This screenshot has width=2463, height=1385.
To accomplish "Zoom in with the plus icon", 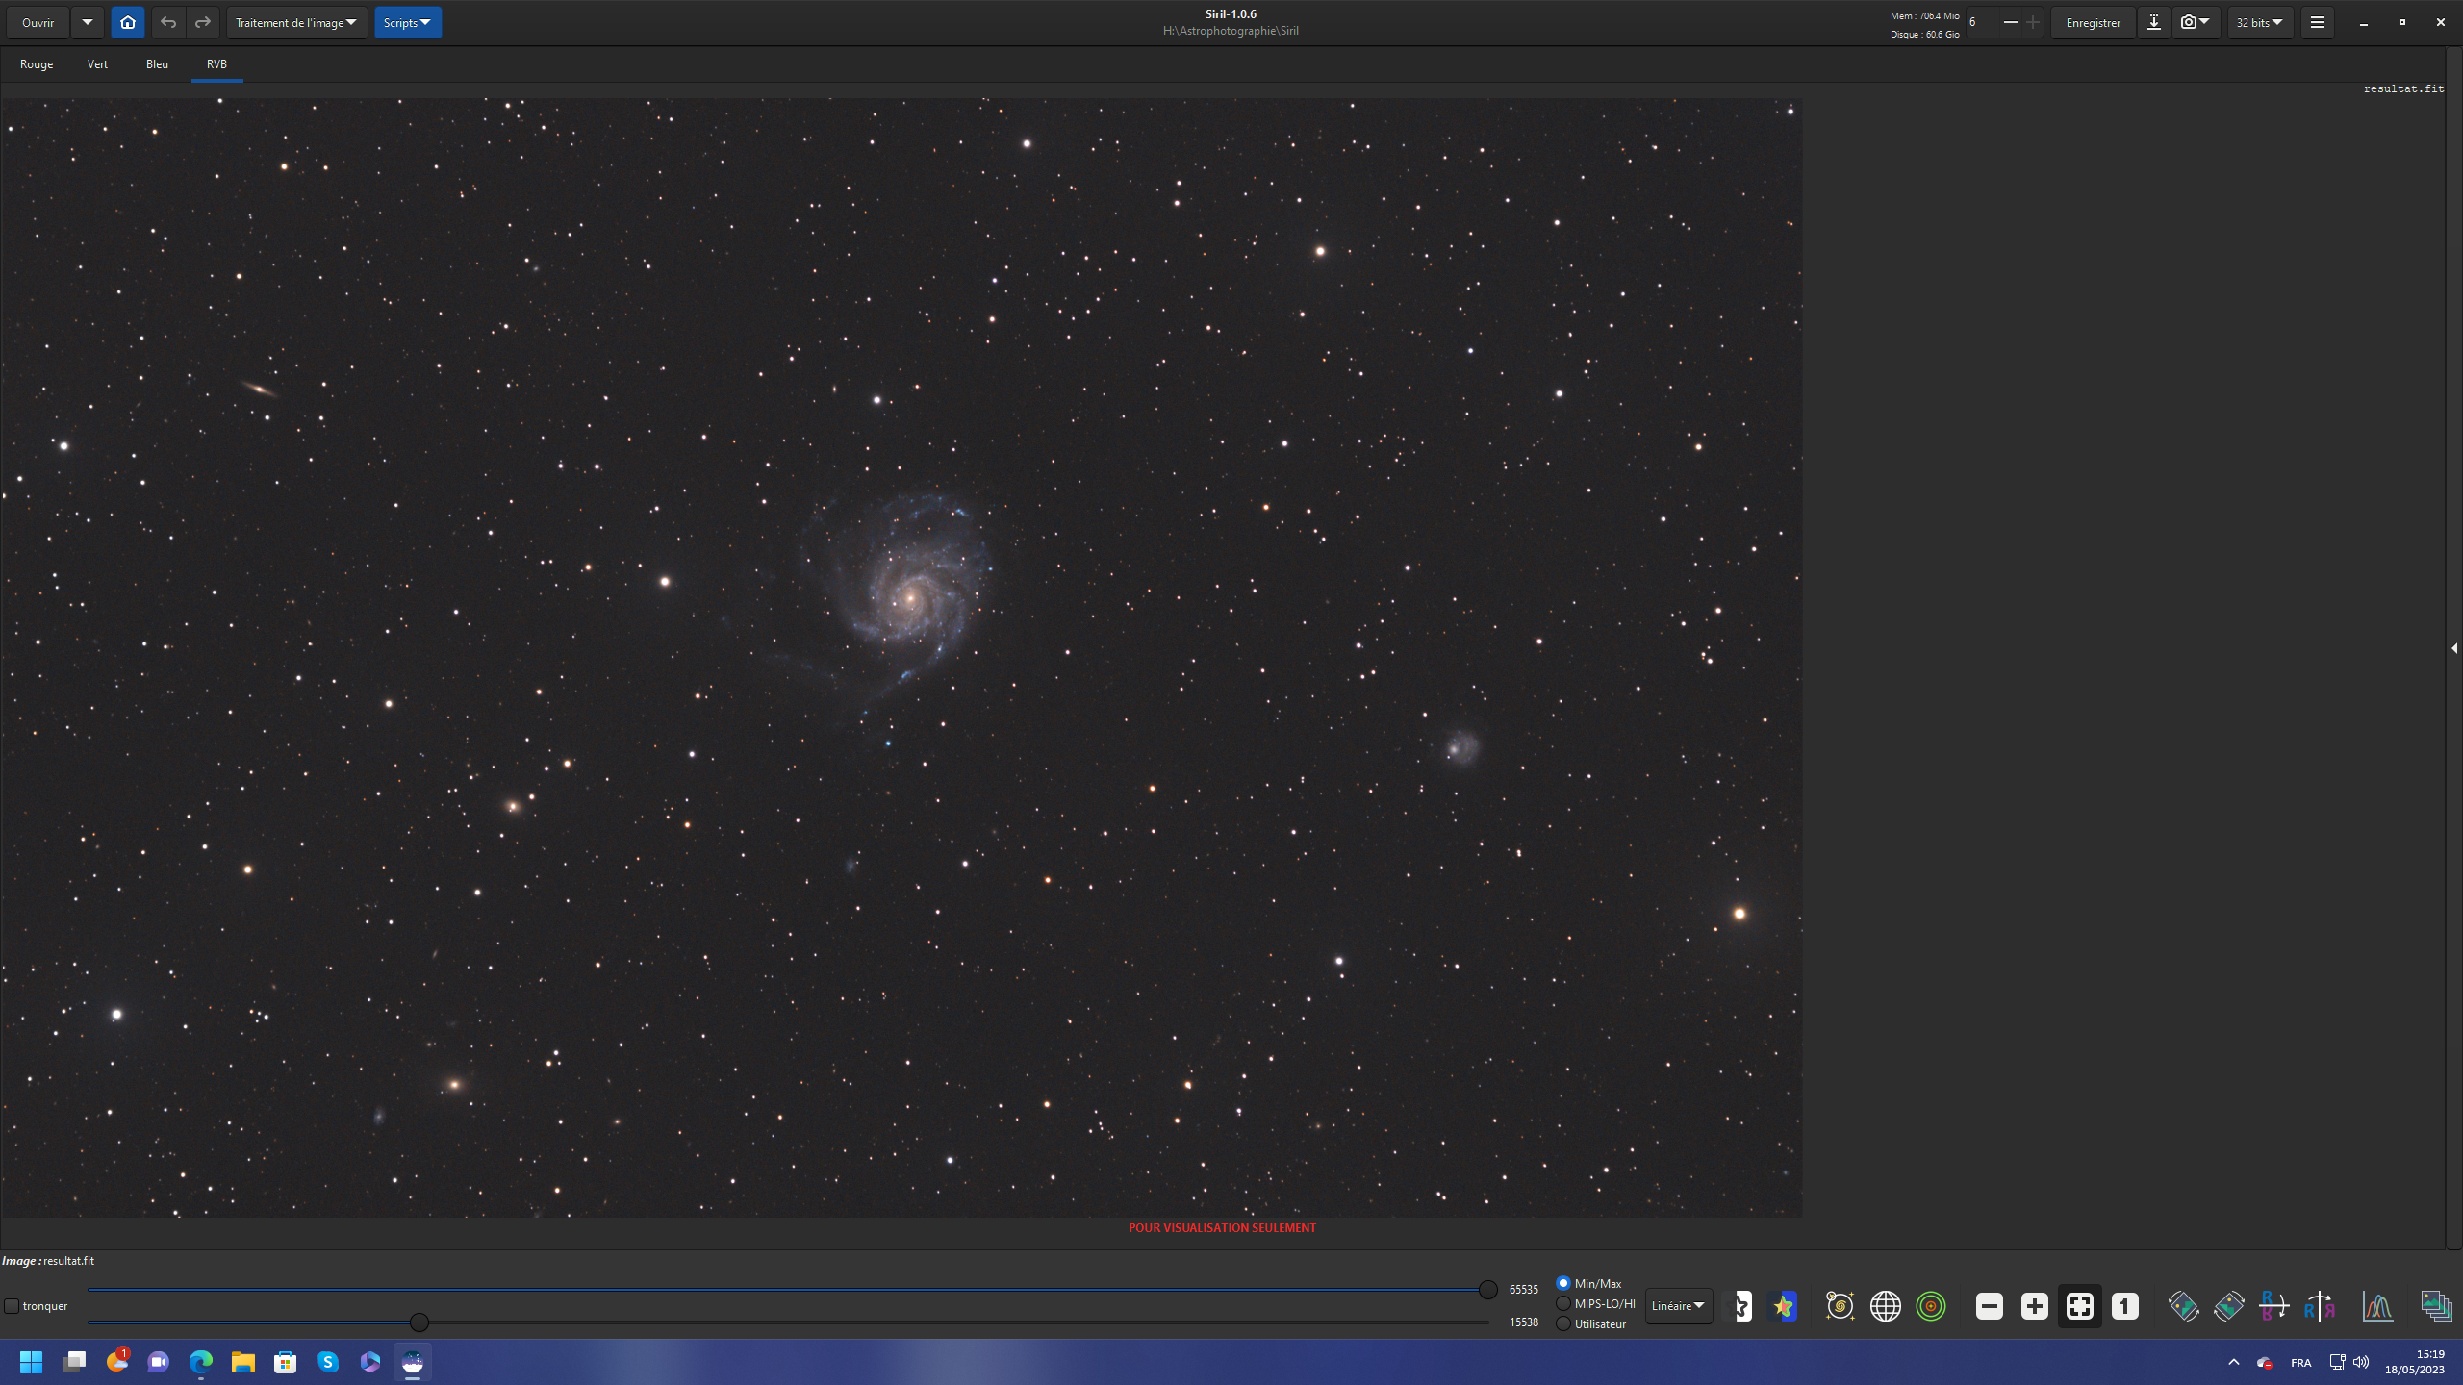I will (2034, 1306).
